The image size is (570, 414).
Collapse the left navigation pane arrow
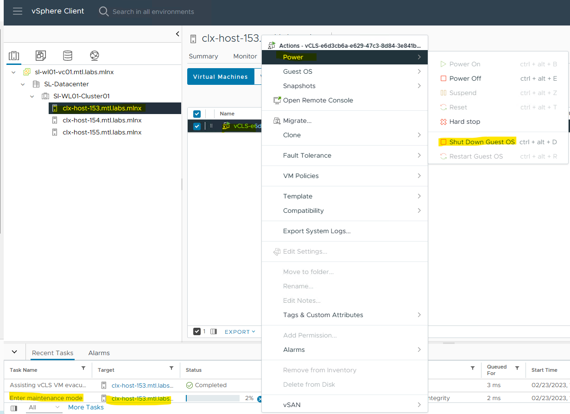tap(177, 34)
